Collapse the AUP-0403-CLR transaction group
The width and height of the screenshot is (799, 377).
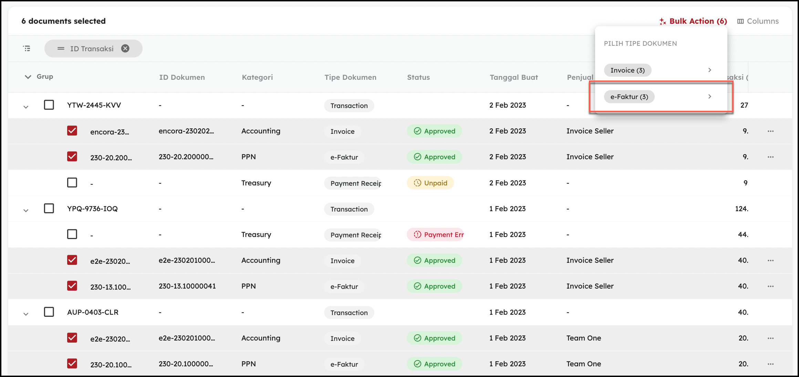[x=26, y=314]
